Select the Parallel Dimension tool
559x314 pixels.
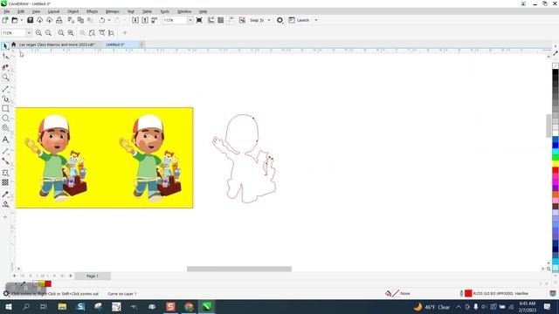pos(5,151)
